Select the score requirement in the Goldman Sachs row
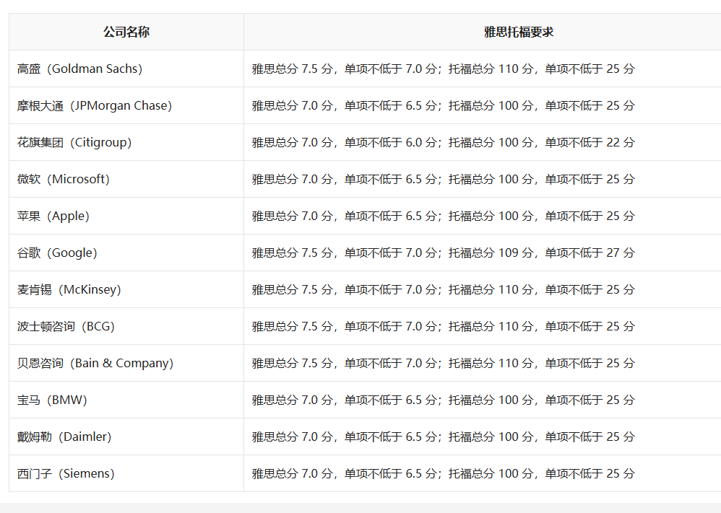The height and width of the screenshot is (513, 721). coord(443,69)
